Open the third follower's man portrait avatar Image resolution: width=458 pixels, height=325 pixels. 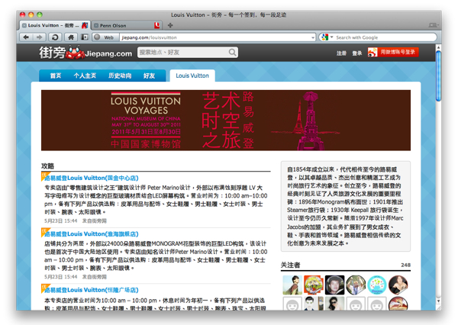coord(334,285)
